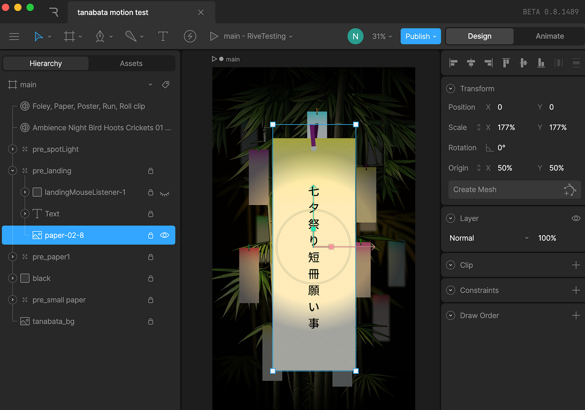The image size is (585, 410).
Task: Expand landingMouseListener-1 children
Action: (25, 192)
